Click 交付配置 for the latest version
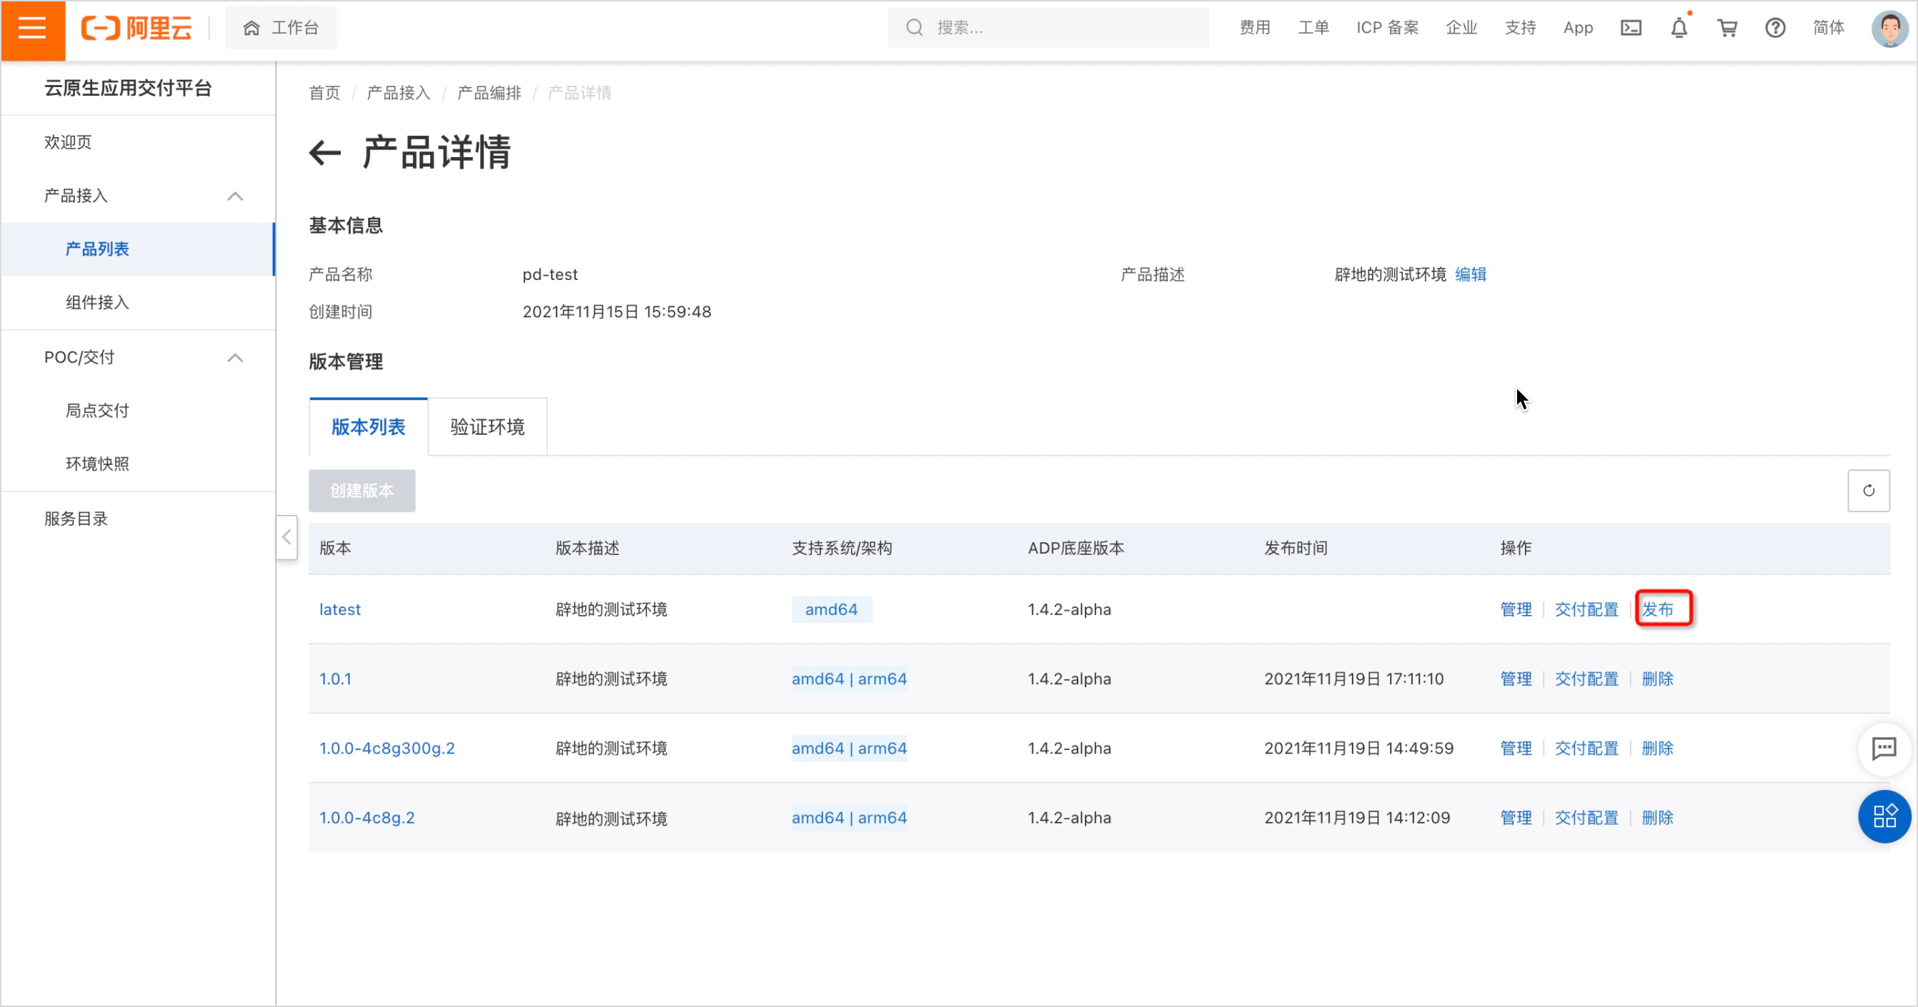Viewport: 1918px width, 1007px height. pyautogui.click(x=1586, y=610)
